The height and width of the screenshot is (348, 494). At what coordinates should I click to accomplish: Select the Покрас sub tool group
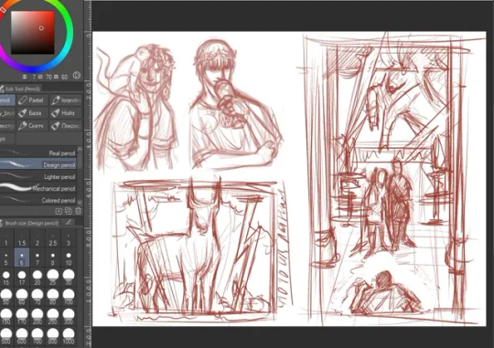pyautogui.click(x=65, y=125)
